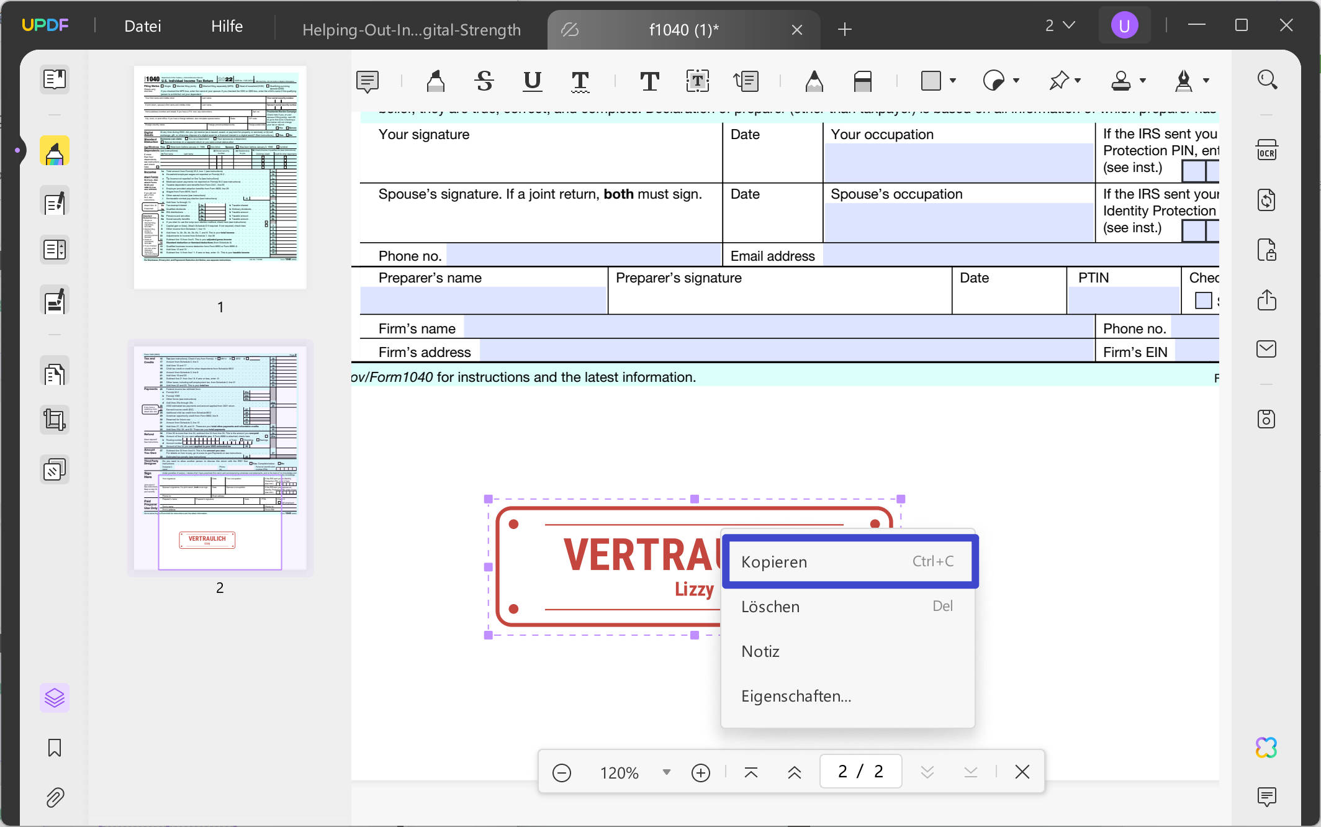Choose Eigenschaften... from context menu
Viewport: 1321px width, 827px height.
point(796,696)
